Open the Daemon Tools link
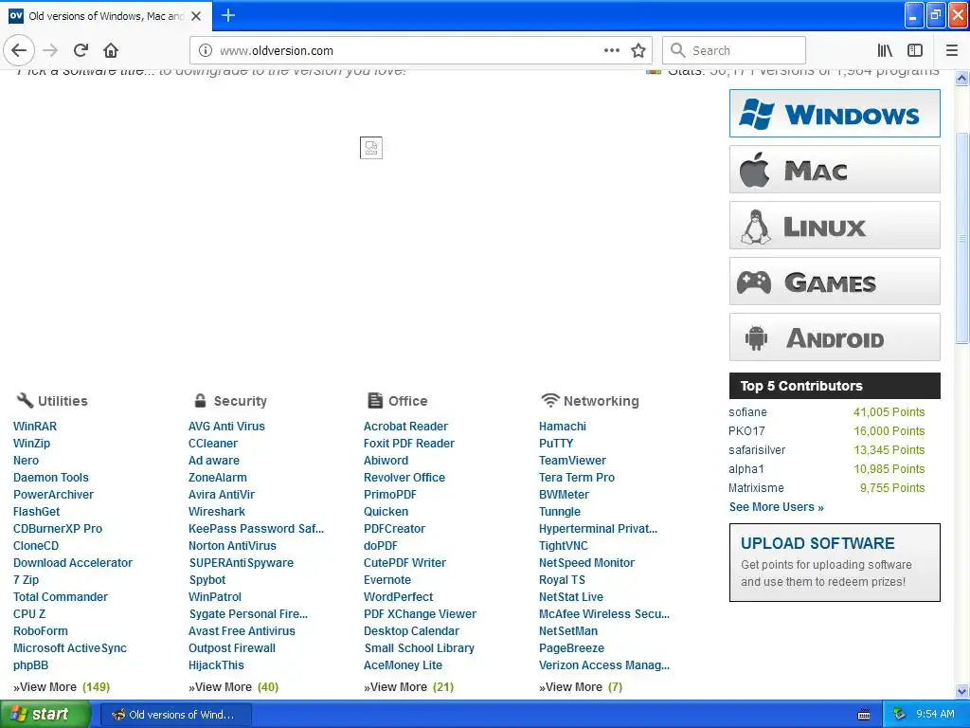 point(51,478)
